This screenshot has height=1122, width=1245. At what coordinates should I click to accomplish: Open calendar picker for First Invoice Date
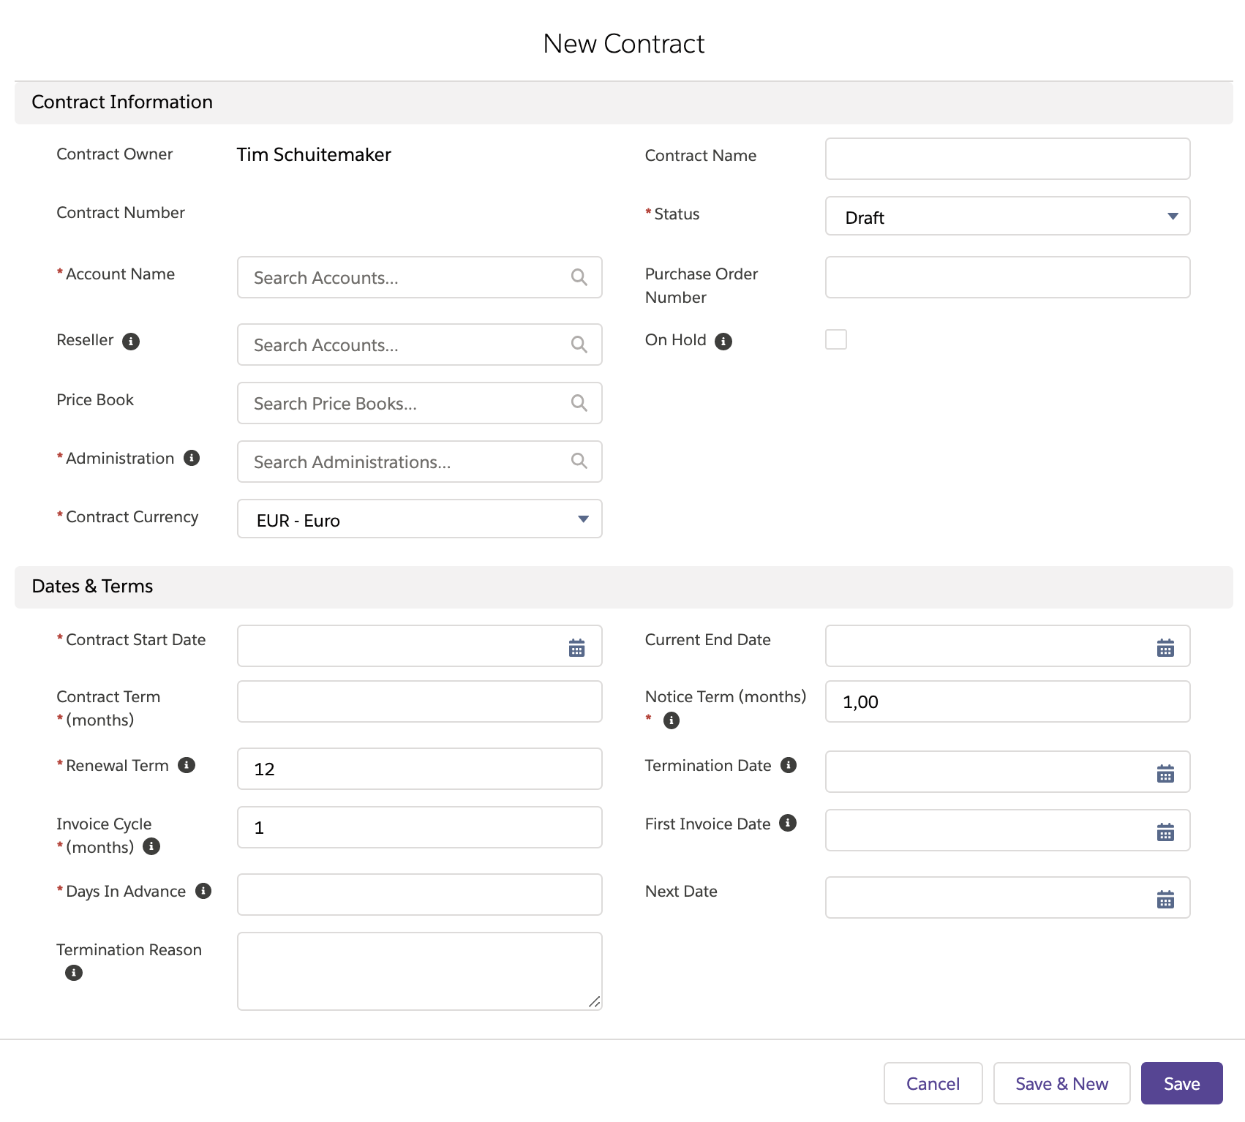point(1165,832)
